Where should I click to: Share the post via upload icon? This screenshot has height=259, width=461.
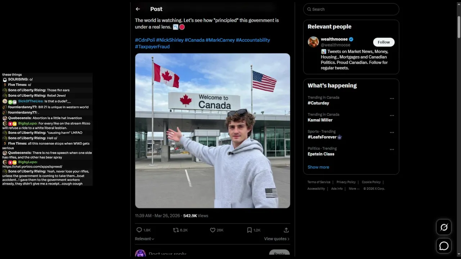click(x=286, y=230)
